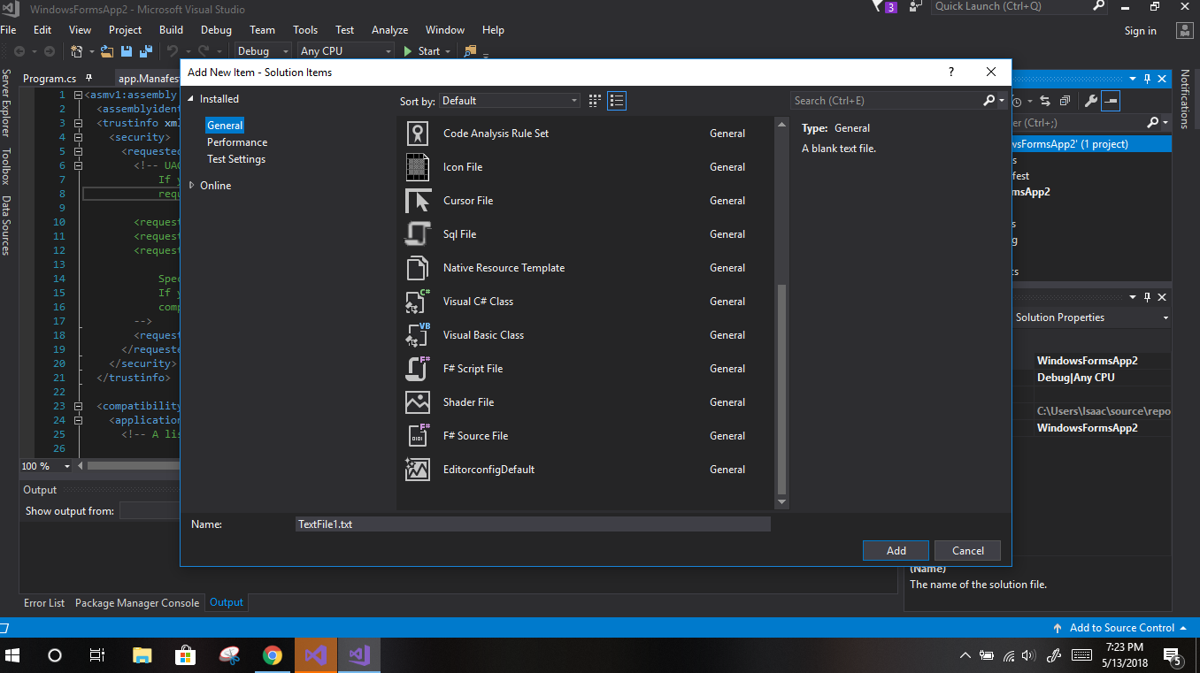Open the File menu

8,30
